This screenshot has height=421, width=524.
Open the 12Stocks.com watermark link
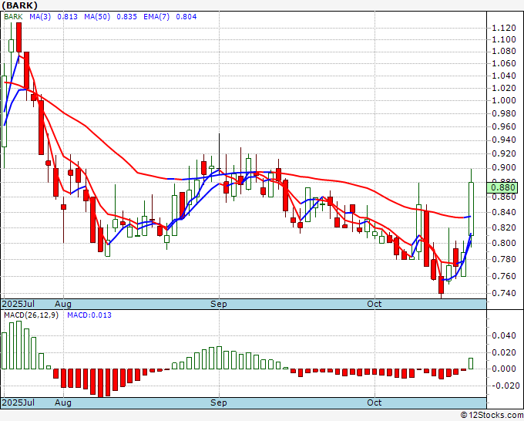point(490,415)
